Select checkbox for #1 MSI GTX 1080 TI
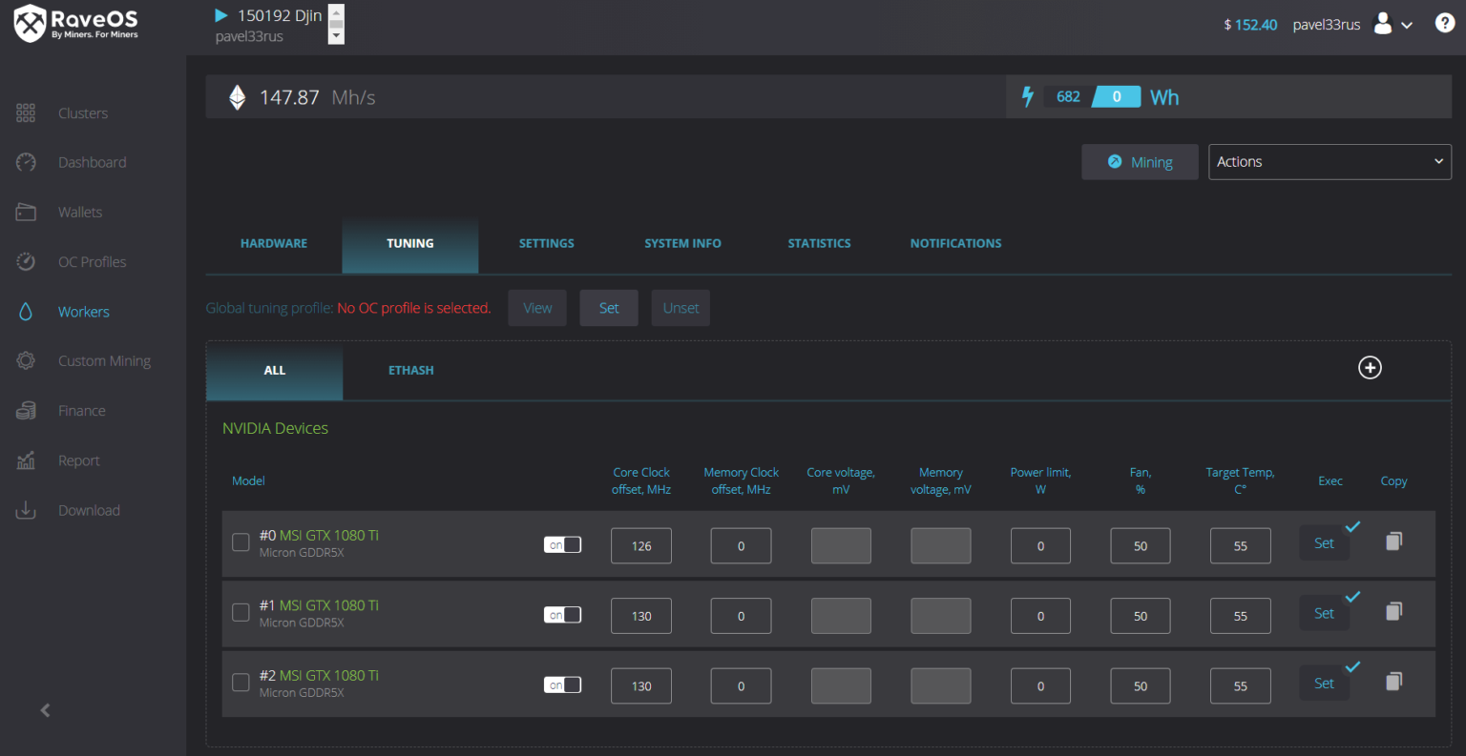This screenshot has width=1466, height=756. click(241, 612)
